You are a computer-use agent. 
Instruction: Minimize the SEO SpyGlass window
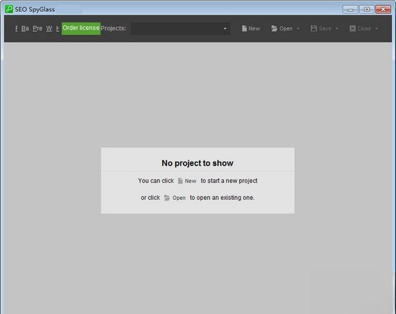[x=350, y=9]
